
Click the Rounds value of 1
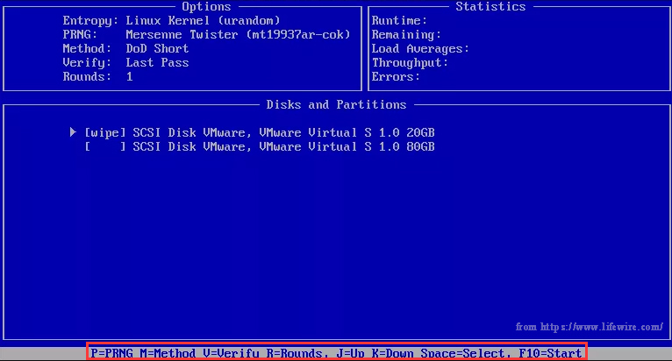point(130,76)
